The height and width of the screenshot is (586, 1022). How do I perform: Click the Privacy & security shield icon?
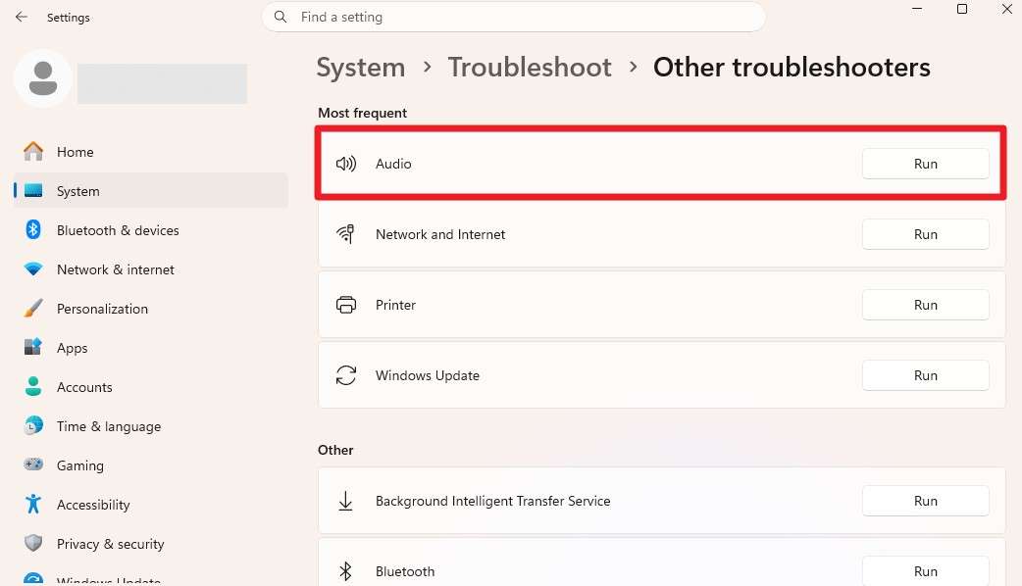[x=33, y=543]
